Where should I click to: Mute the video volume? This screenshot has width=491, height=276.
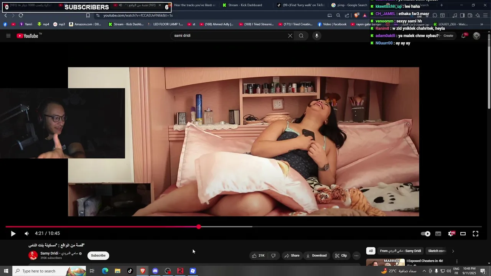[x=26, y=233]
